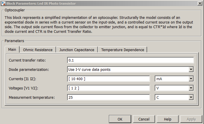
Task: Click the Cancel button
Action: (144, 119)
